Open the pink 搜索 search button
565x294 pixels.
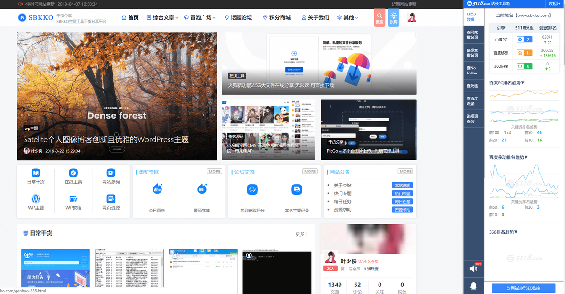click(x=379, y=18)
